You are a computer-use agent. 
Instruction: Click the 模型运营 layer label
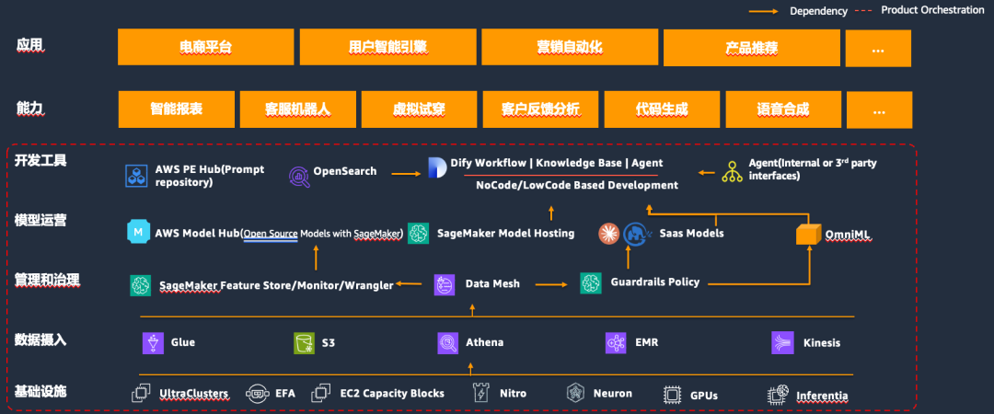tap(40, 221)
